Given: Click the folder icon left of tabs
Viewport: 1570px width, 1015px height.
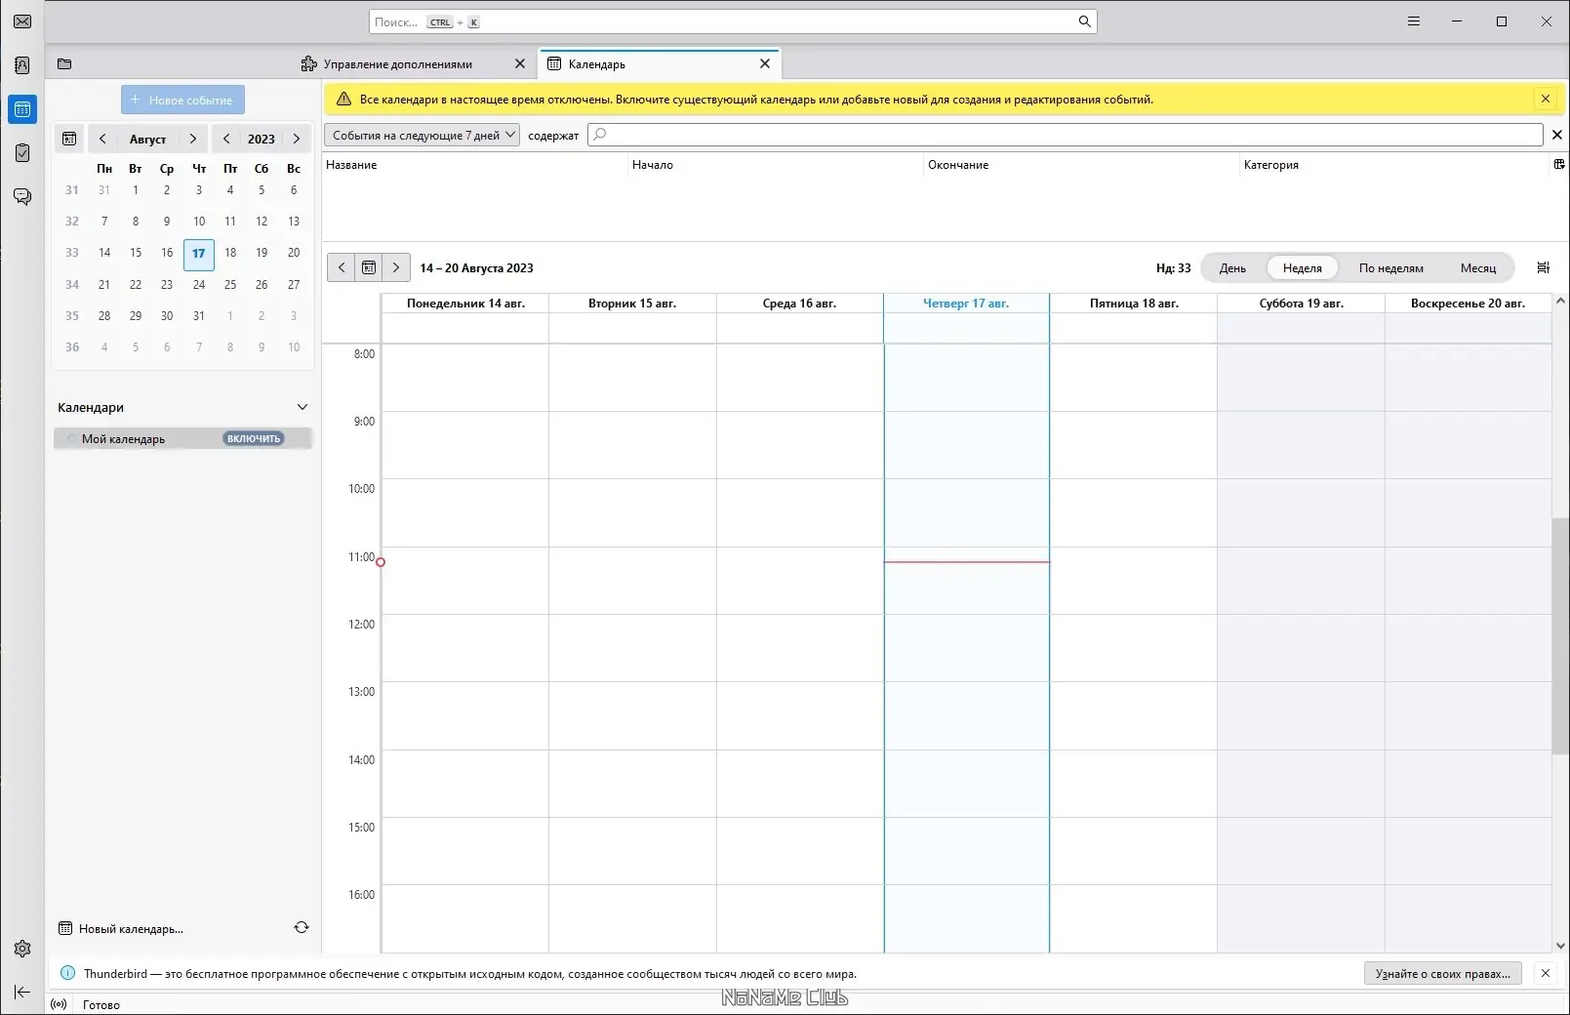Looking at the screenshot, I should [x=64, y=64].
